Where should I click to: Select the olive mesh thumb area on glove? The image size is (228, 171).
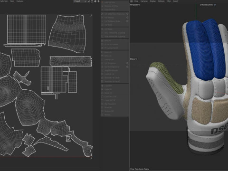pyautogui.click(x=168, y=77)
